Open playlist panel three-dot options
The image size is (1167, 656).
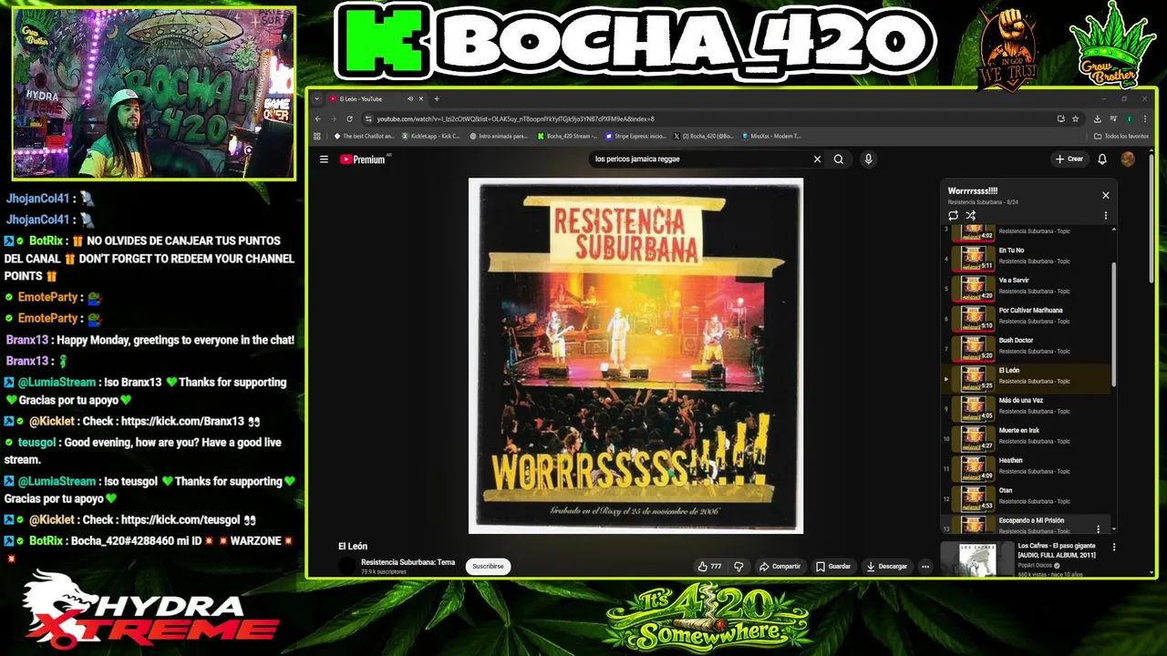pyautogui.click(x=1106, y=216)
